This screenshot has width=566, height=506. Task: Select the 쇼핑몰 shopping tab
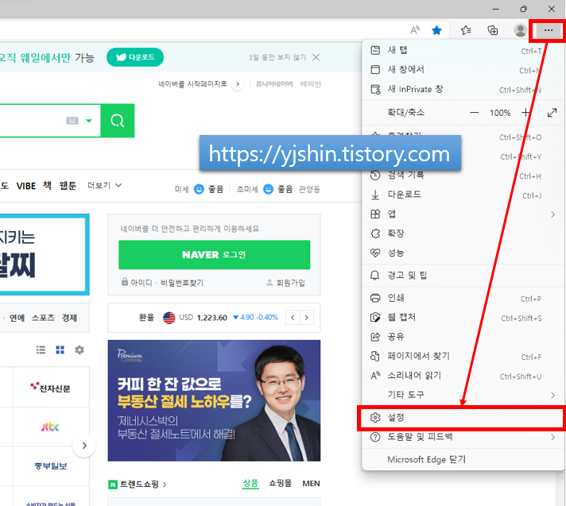tap(280, 483)
